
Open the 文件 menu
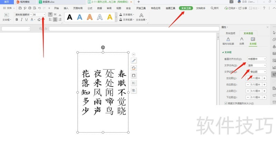click(9, 8)
